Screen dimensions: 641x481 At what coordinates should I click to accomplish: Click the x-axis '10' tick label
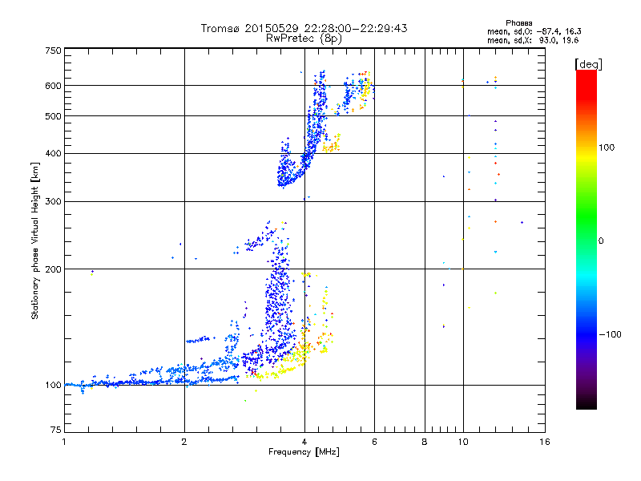[x=463, y=442]
